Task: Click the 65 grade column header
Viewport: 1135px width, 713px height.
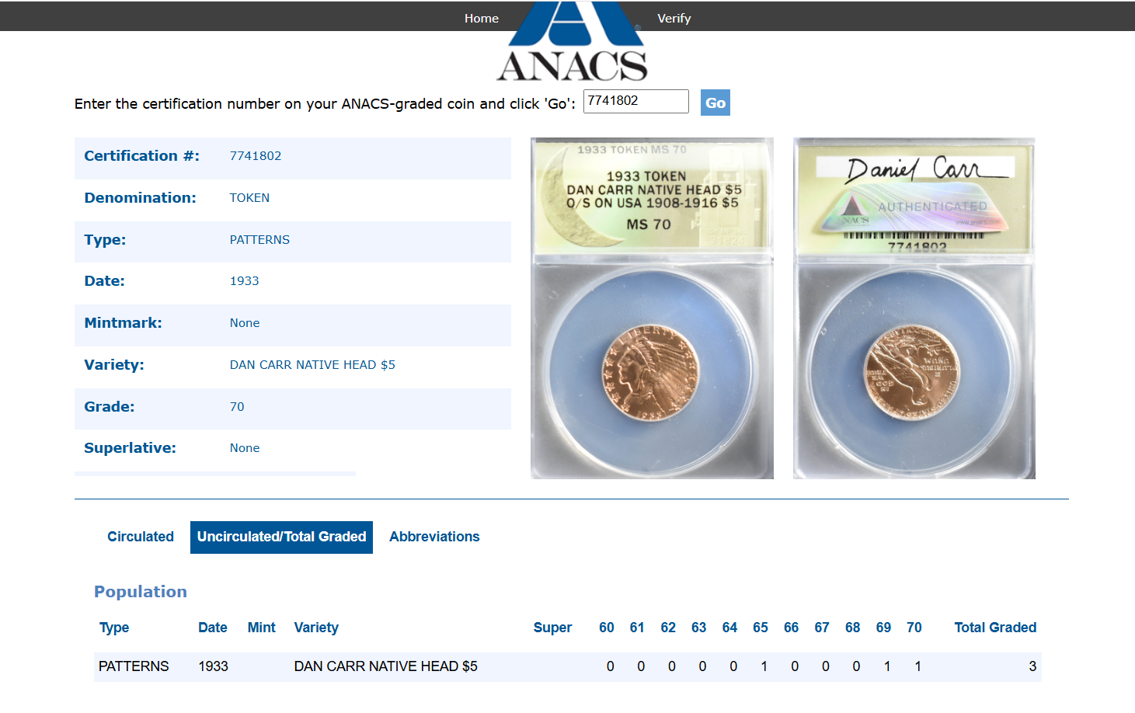Action: [x=761, y=628]
